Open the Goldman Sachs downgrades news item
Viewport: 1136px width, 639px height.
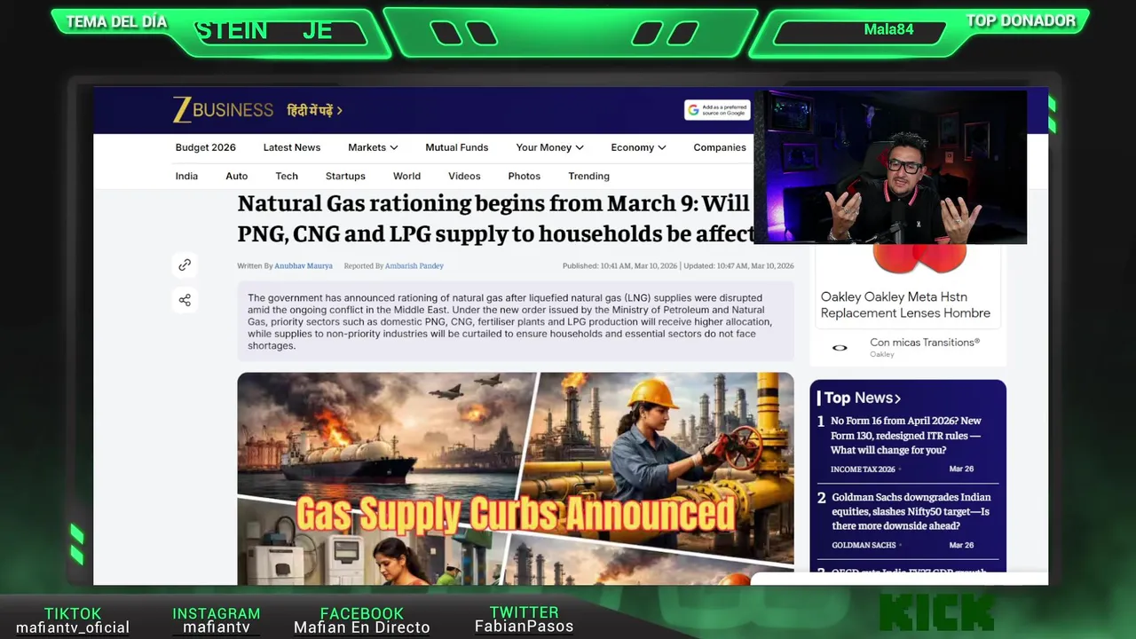click(911, 511)
